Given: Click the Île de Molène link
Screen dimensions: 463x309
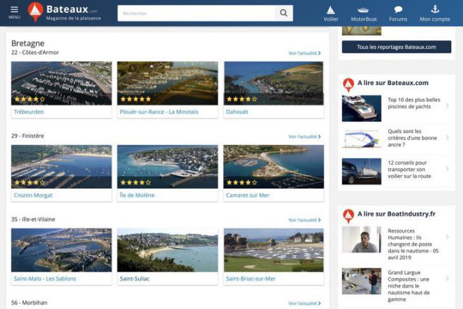Looking at the screenshot, I should [x=137, y=195].
